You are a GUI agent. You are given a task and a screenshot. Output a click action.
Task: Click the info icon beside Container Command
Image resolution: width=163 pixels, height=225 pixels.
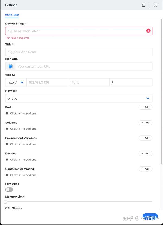coord(6,175)
